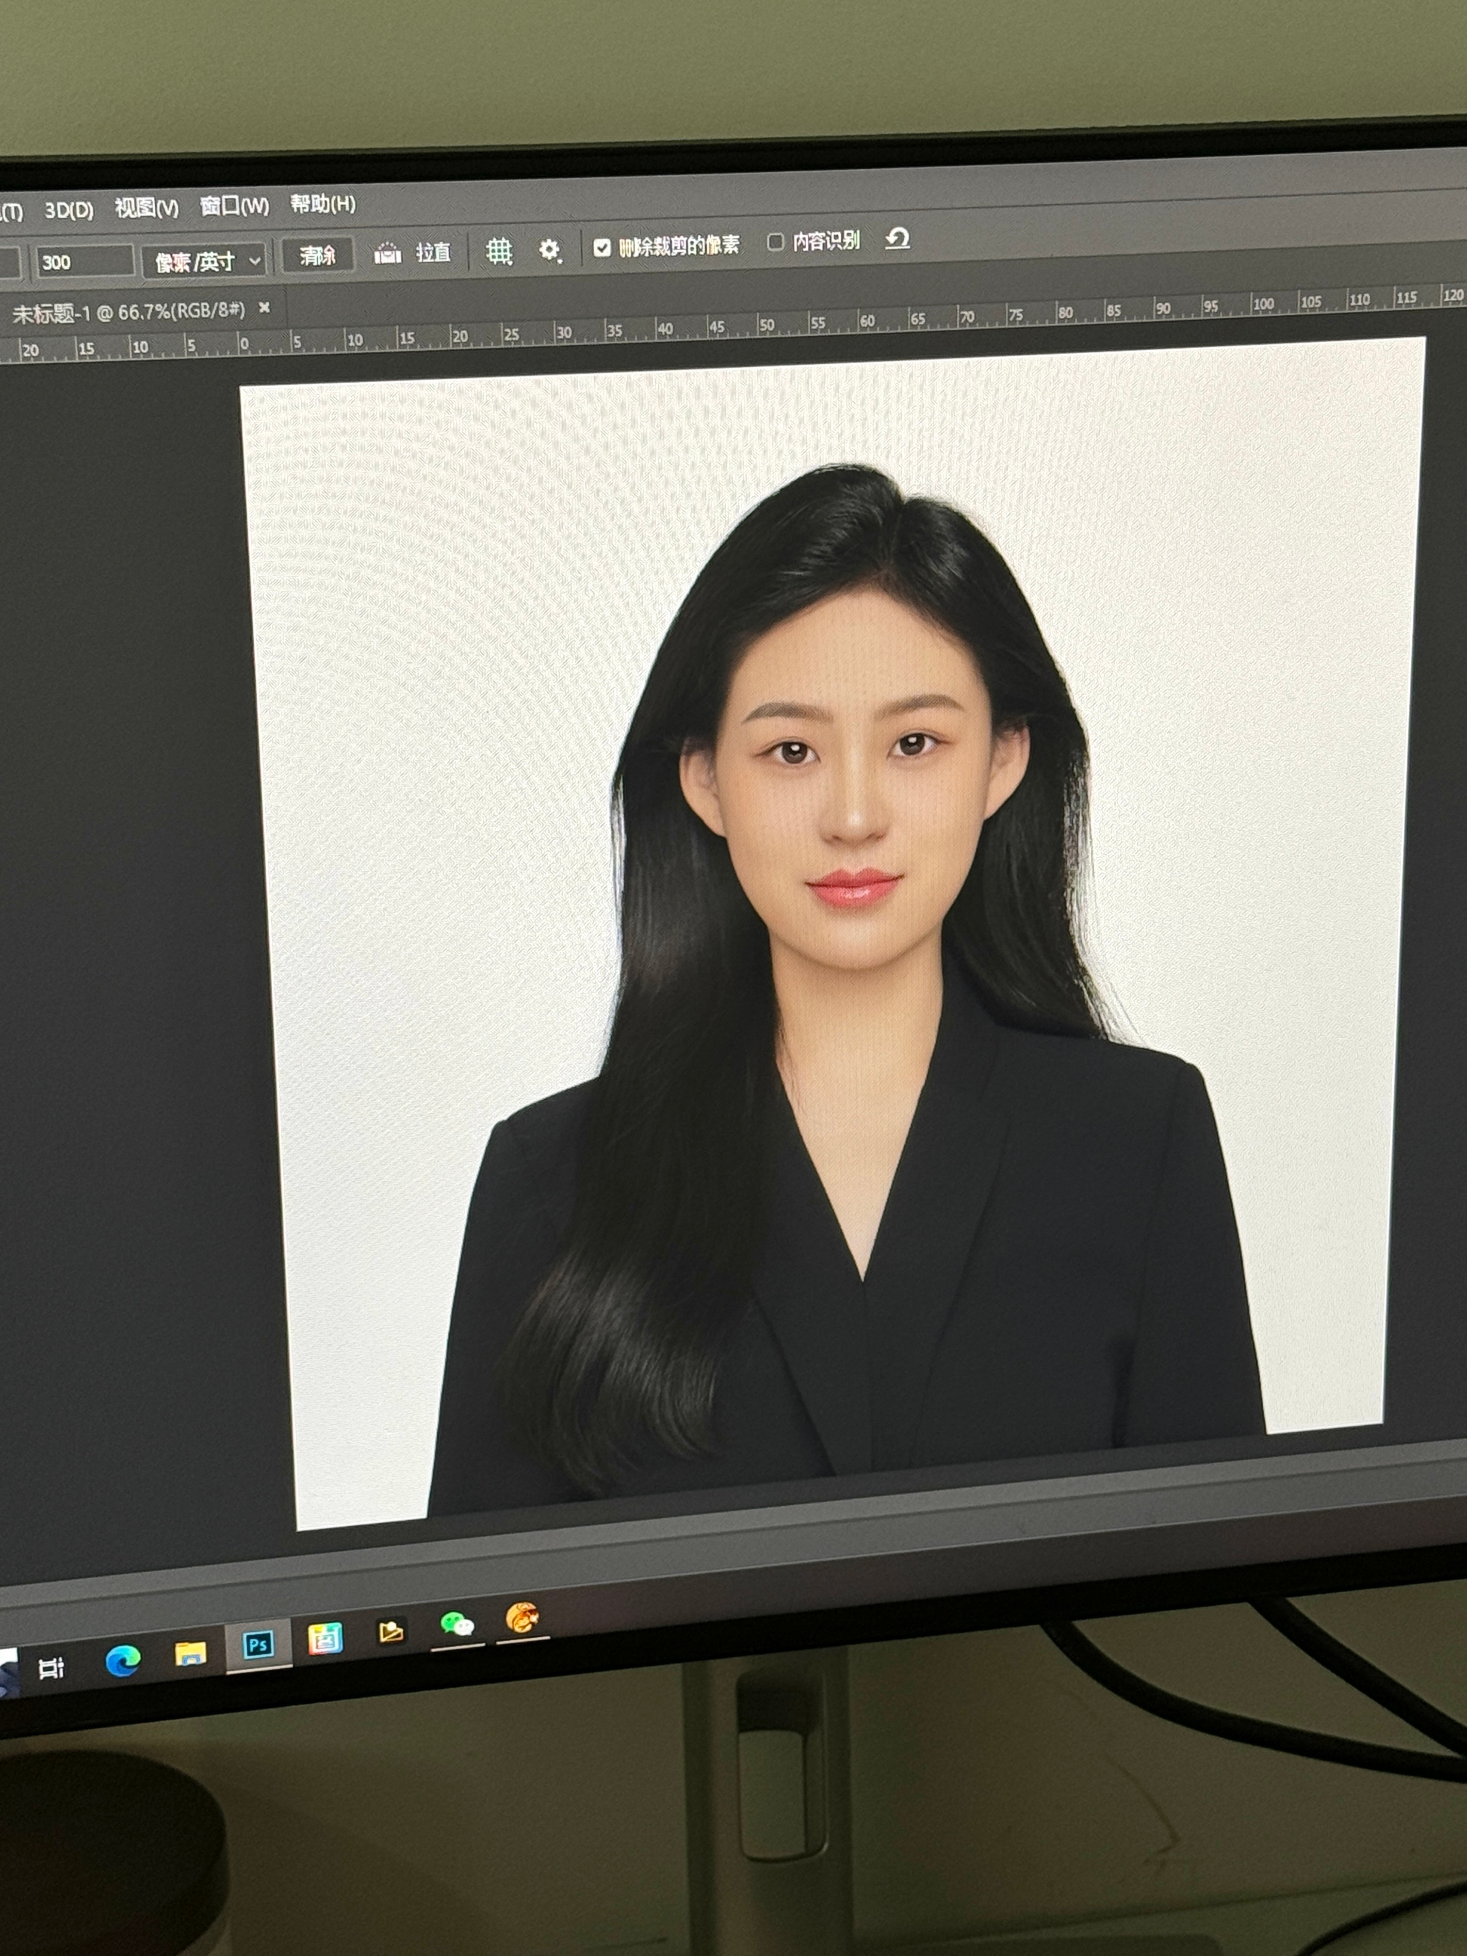Open the colorful image app on taskbar
The width and height of the screenshot is (1467, 1956).
(325, 1639)
